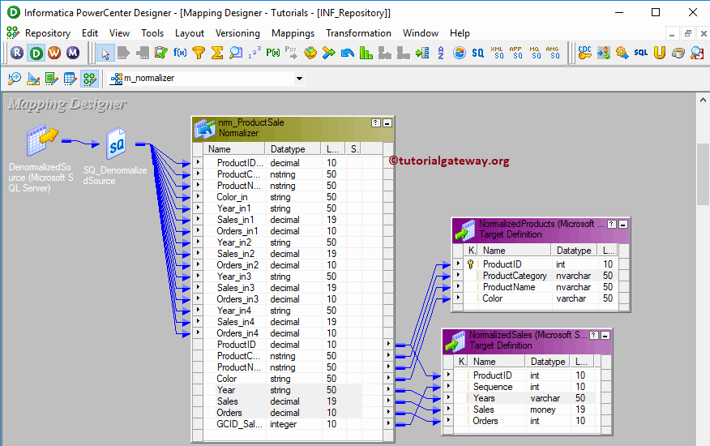Add a Rank transformation green bars icon
Image resolution: width=710 pixels, height=446 pixels.
[366, 53]
